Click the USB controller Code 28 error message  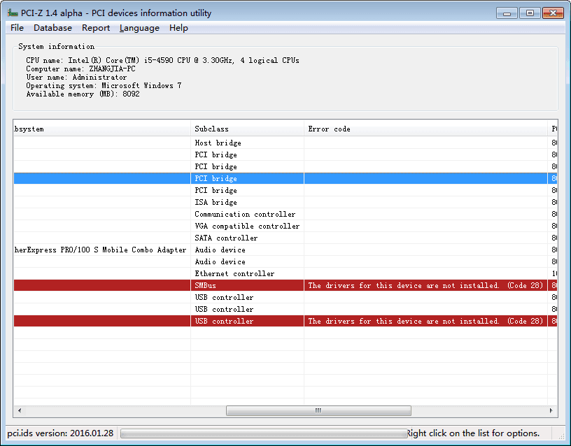click(x=425, y=321)
